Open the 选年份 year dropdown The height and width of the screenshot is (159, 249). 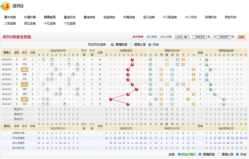tap(182, 37)
